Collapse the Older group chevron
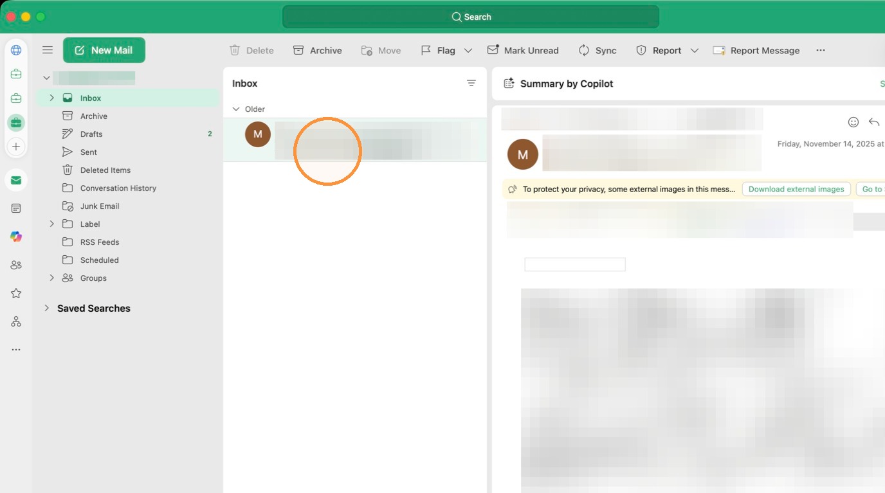 click(x=236, y=109)
